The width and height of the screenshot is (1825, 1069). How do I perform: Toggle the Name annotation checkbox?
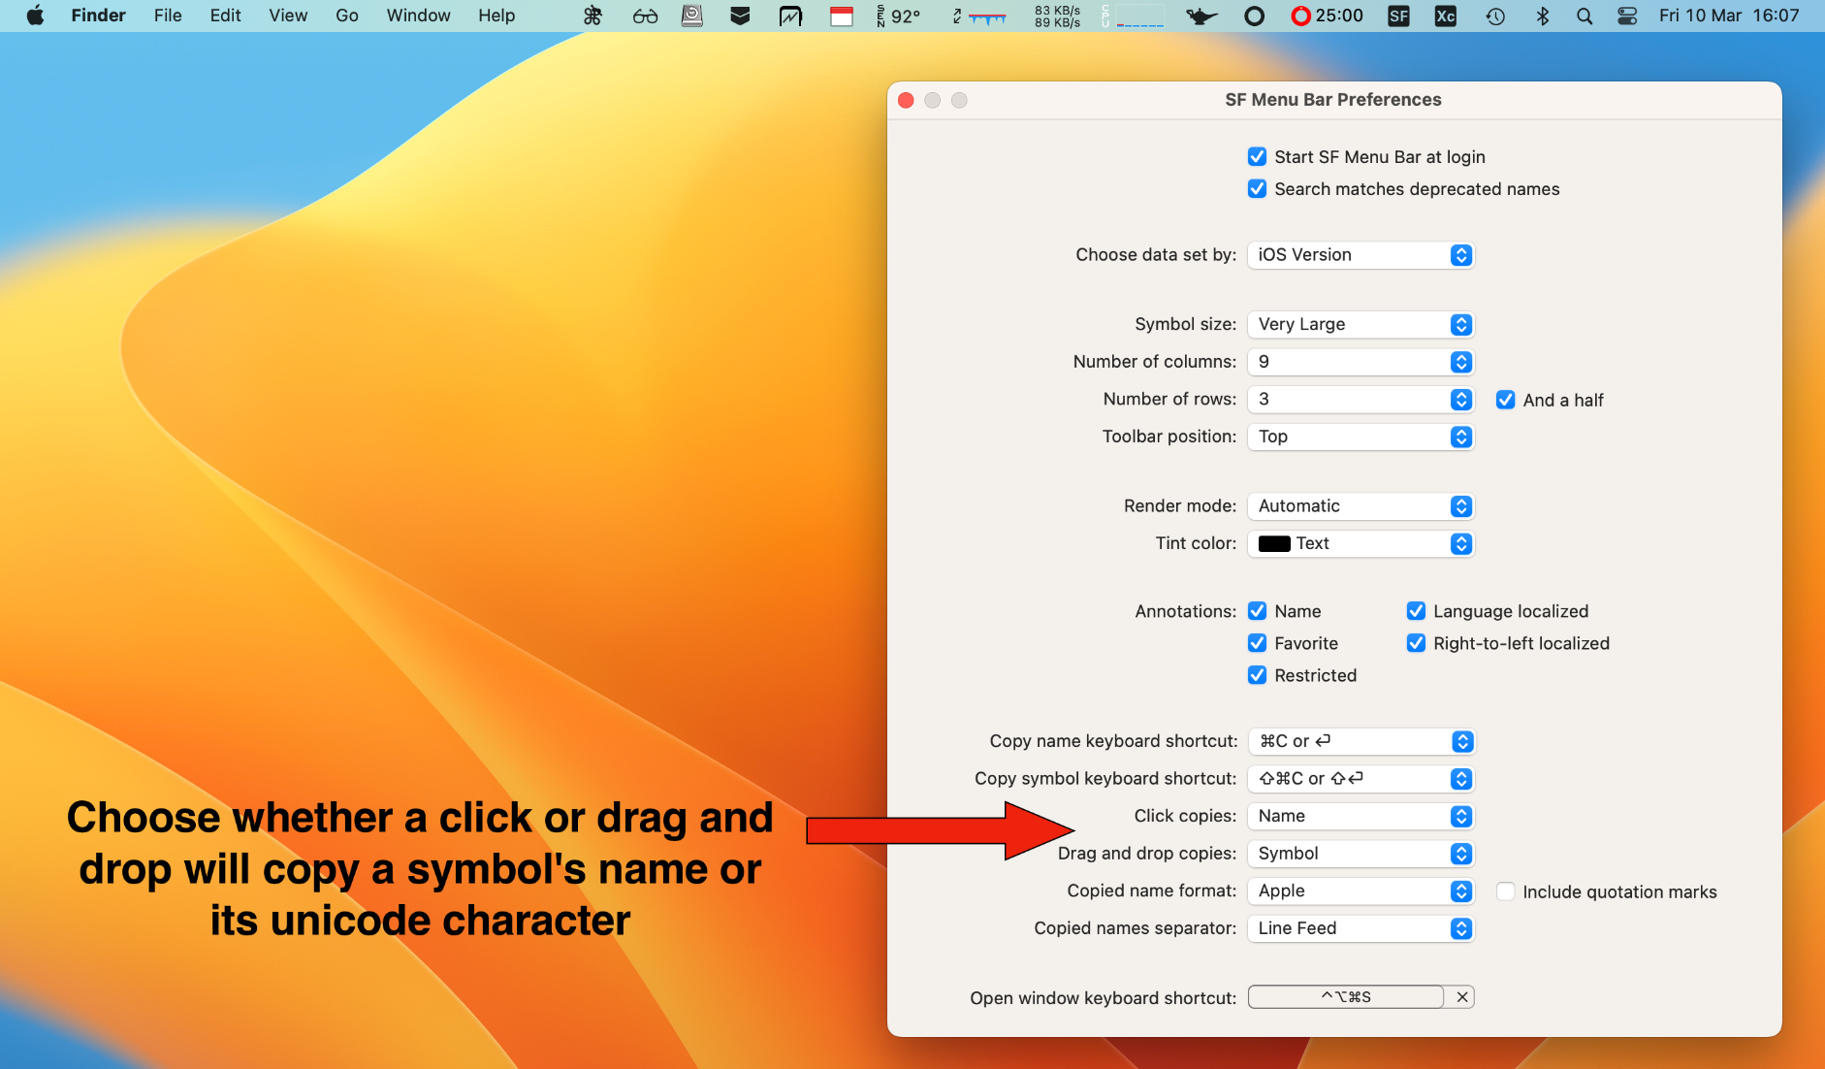coord(1257,611)
